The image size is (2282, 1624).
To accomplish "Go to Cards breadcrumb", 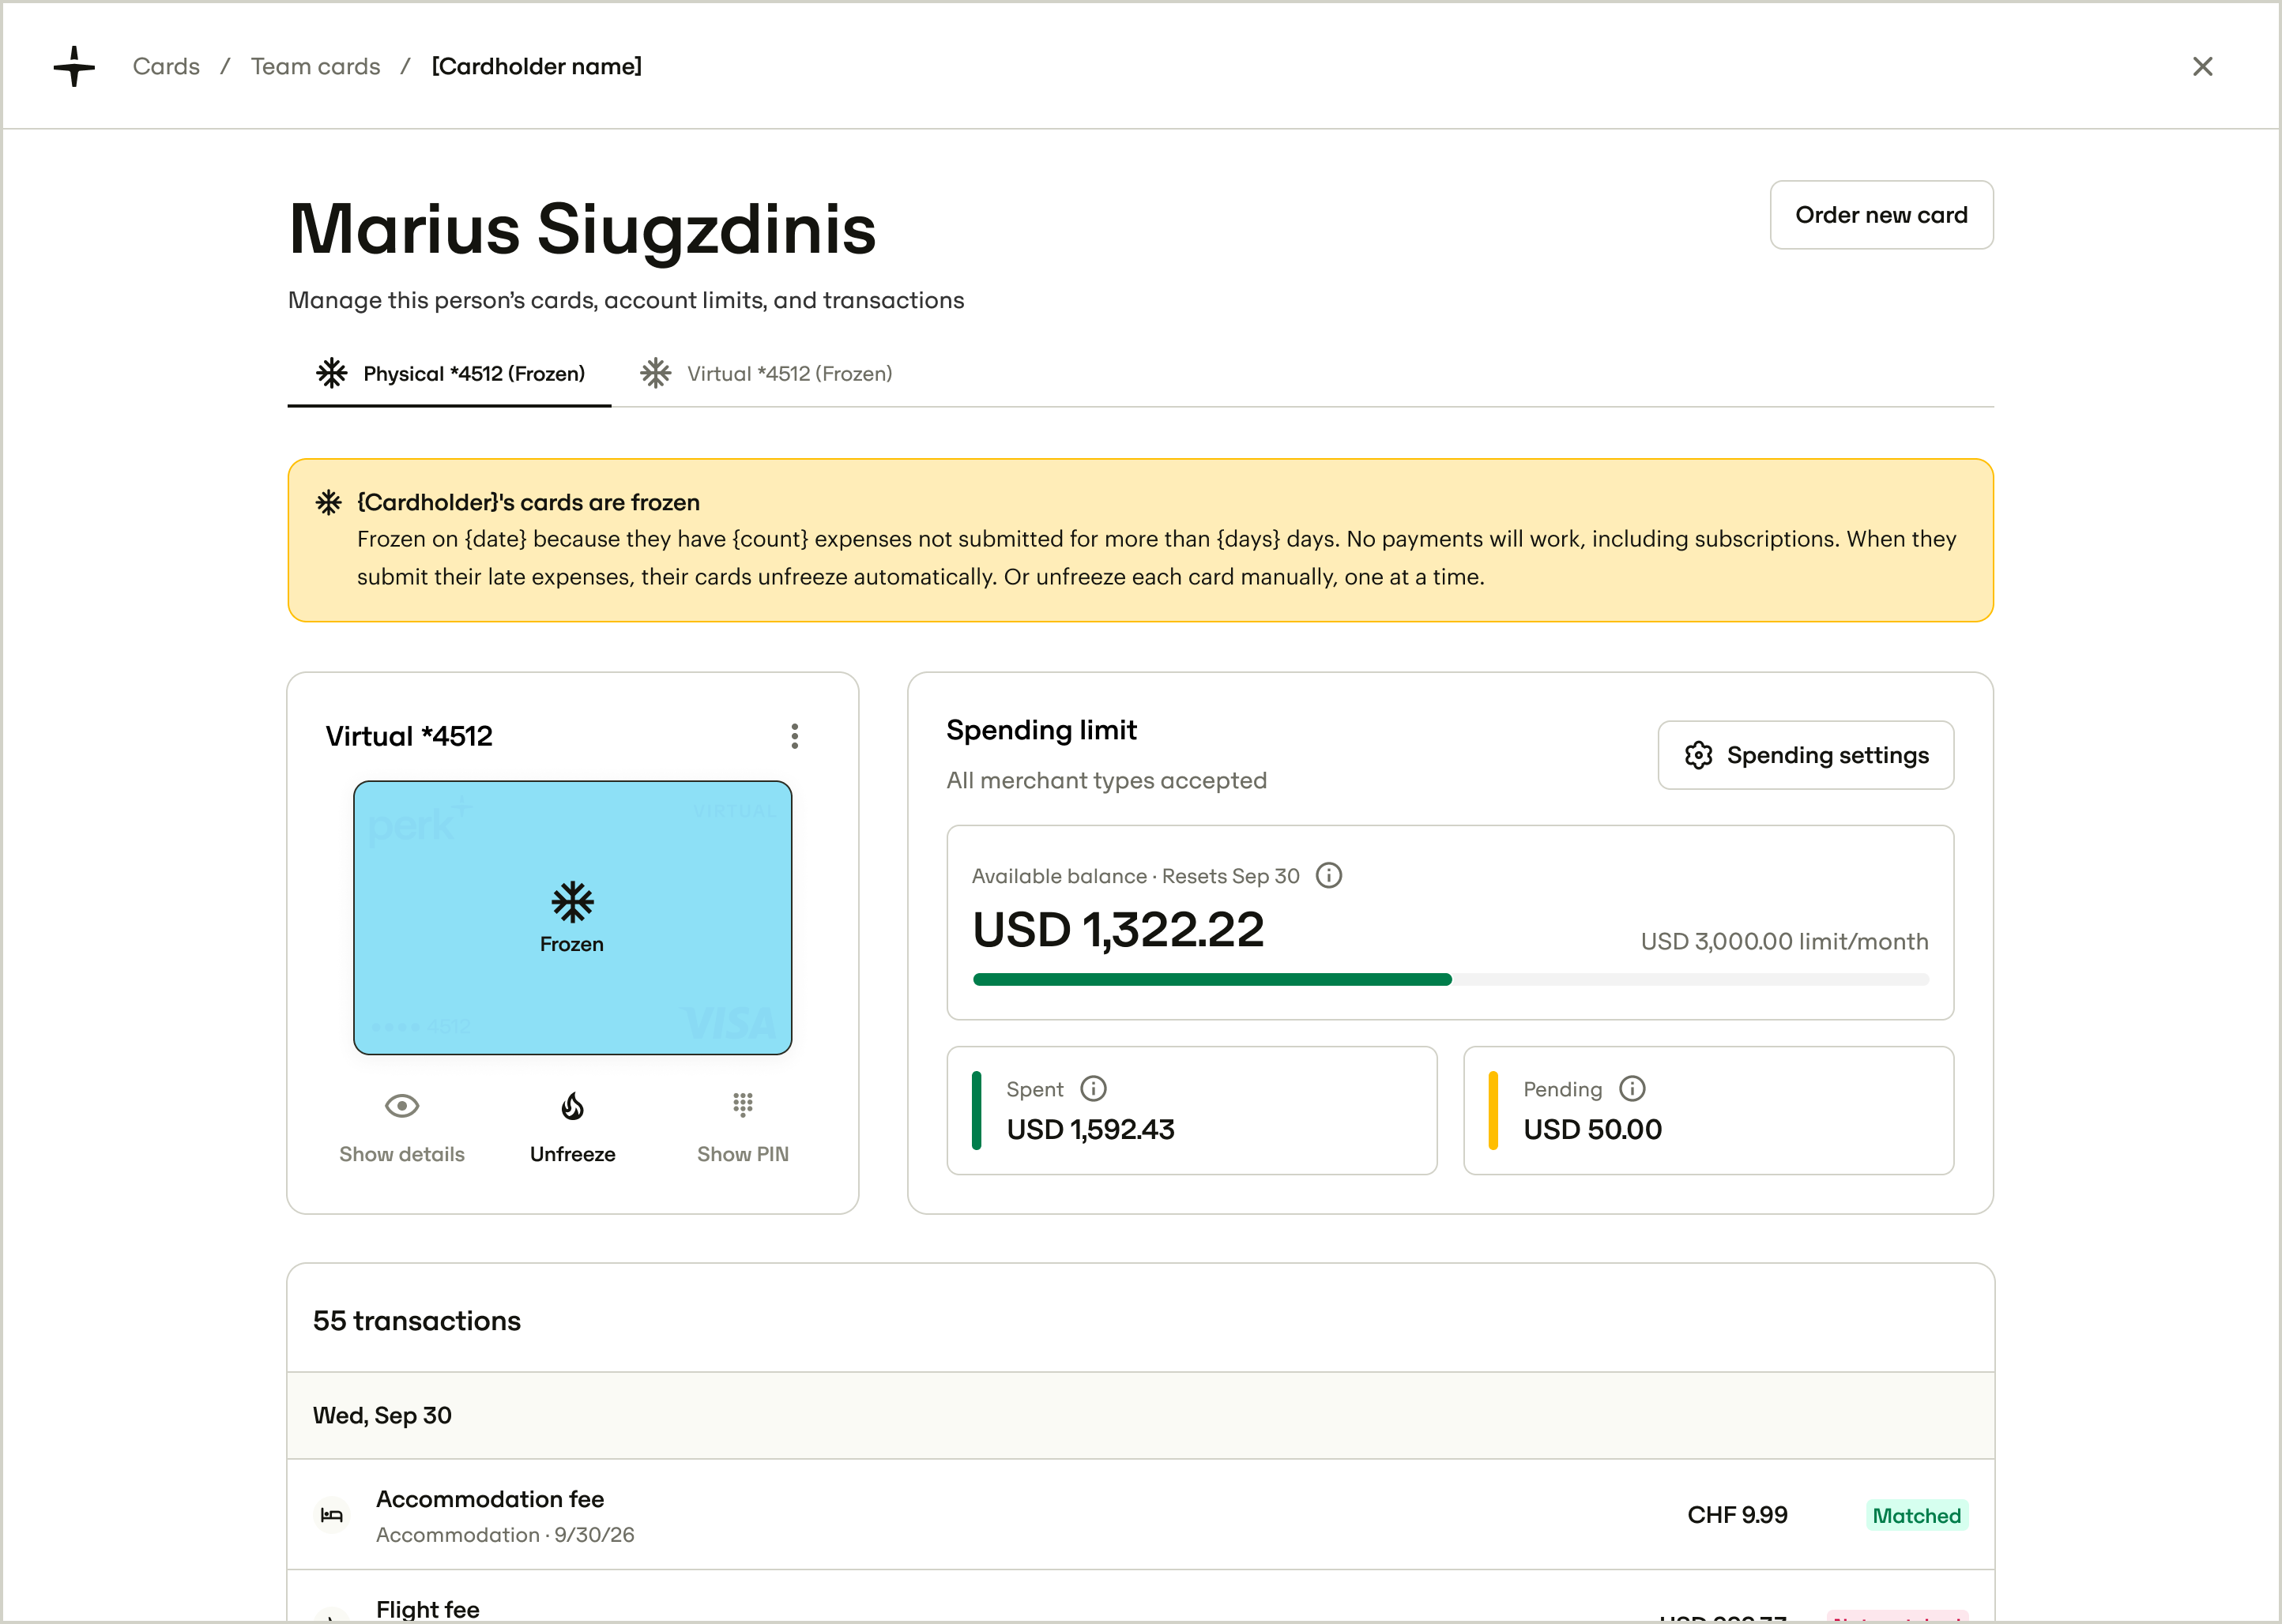I will (166, 66).
